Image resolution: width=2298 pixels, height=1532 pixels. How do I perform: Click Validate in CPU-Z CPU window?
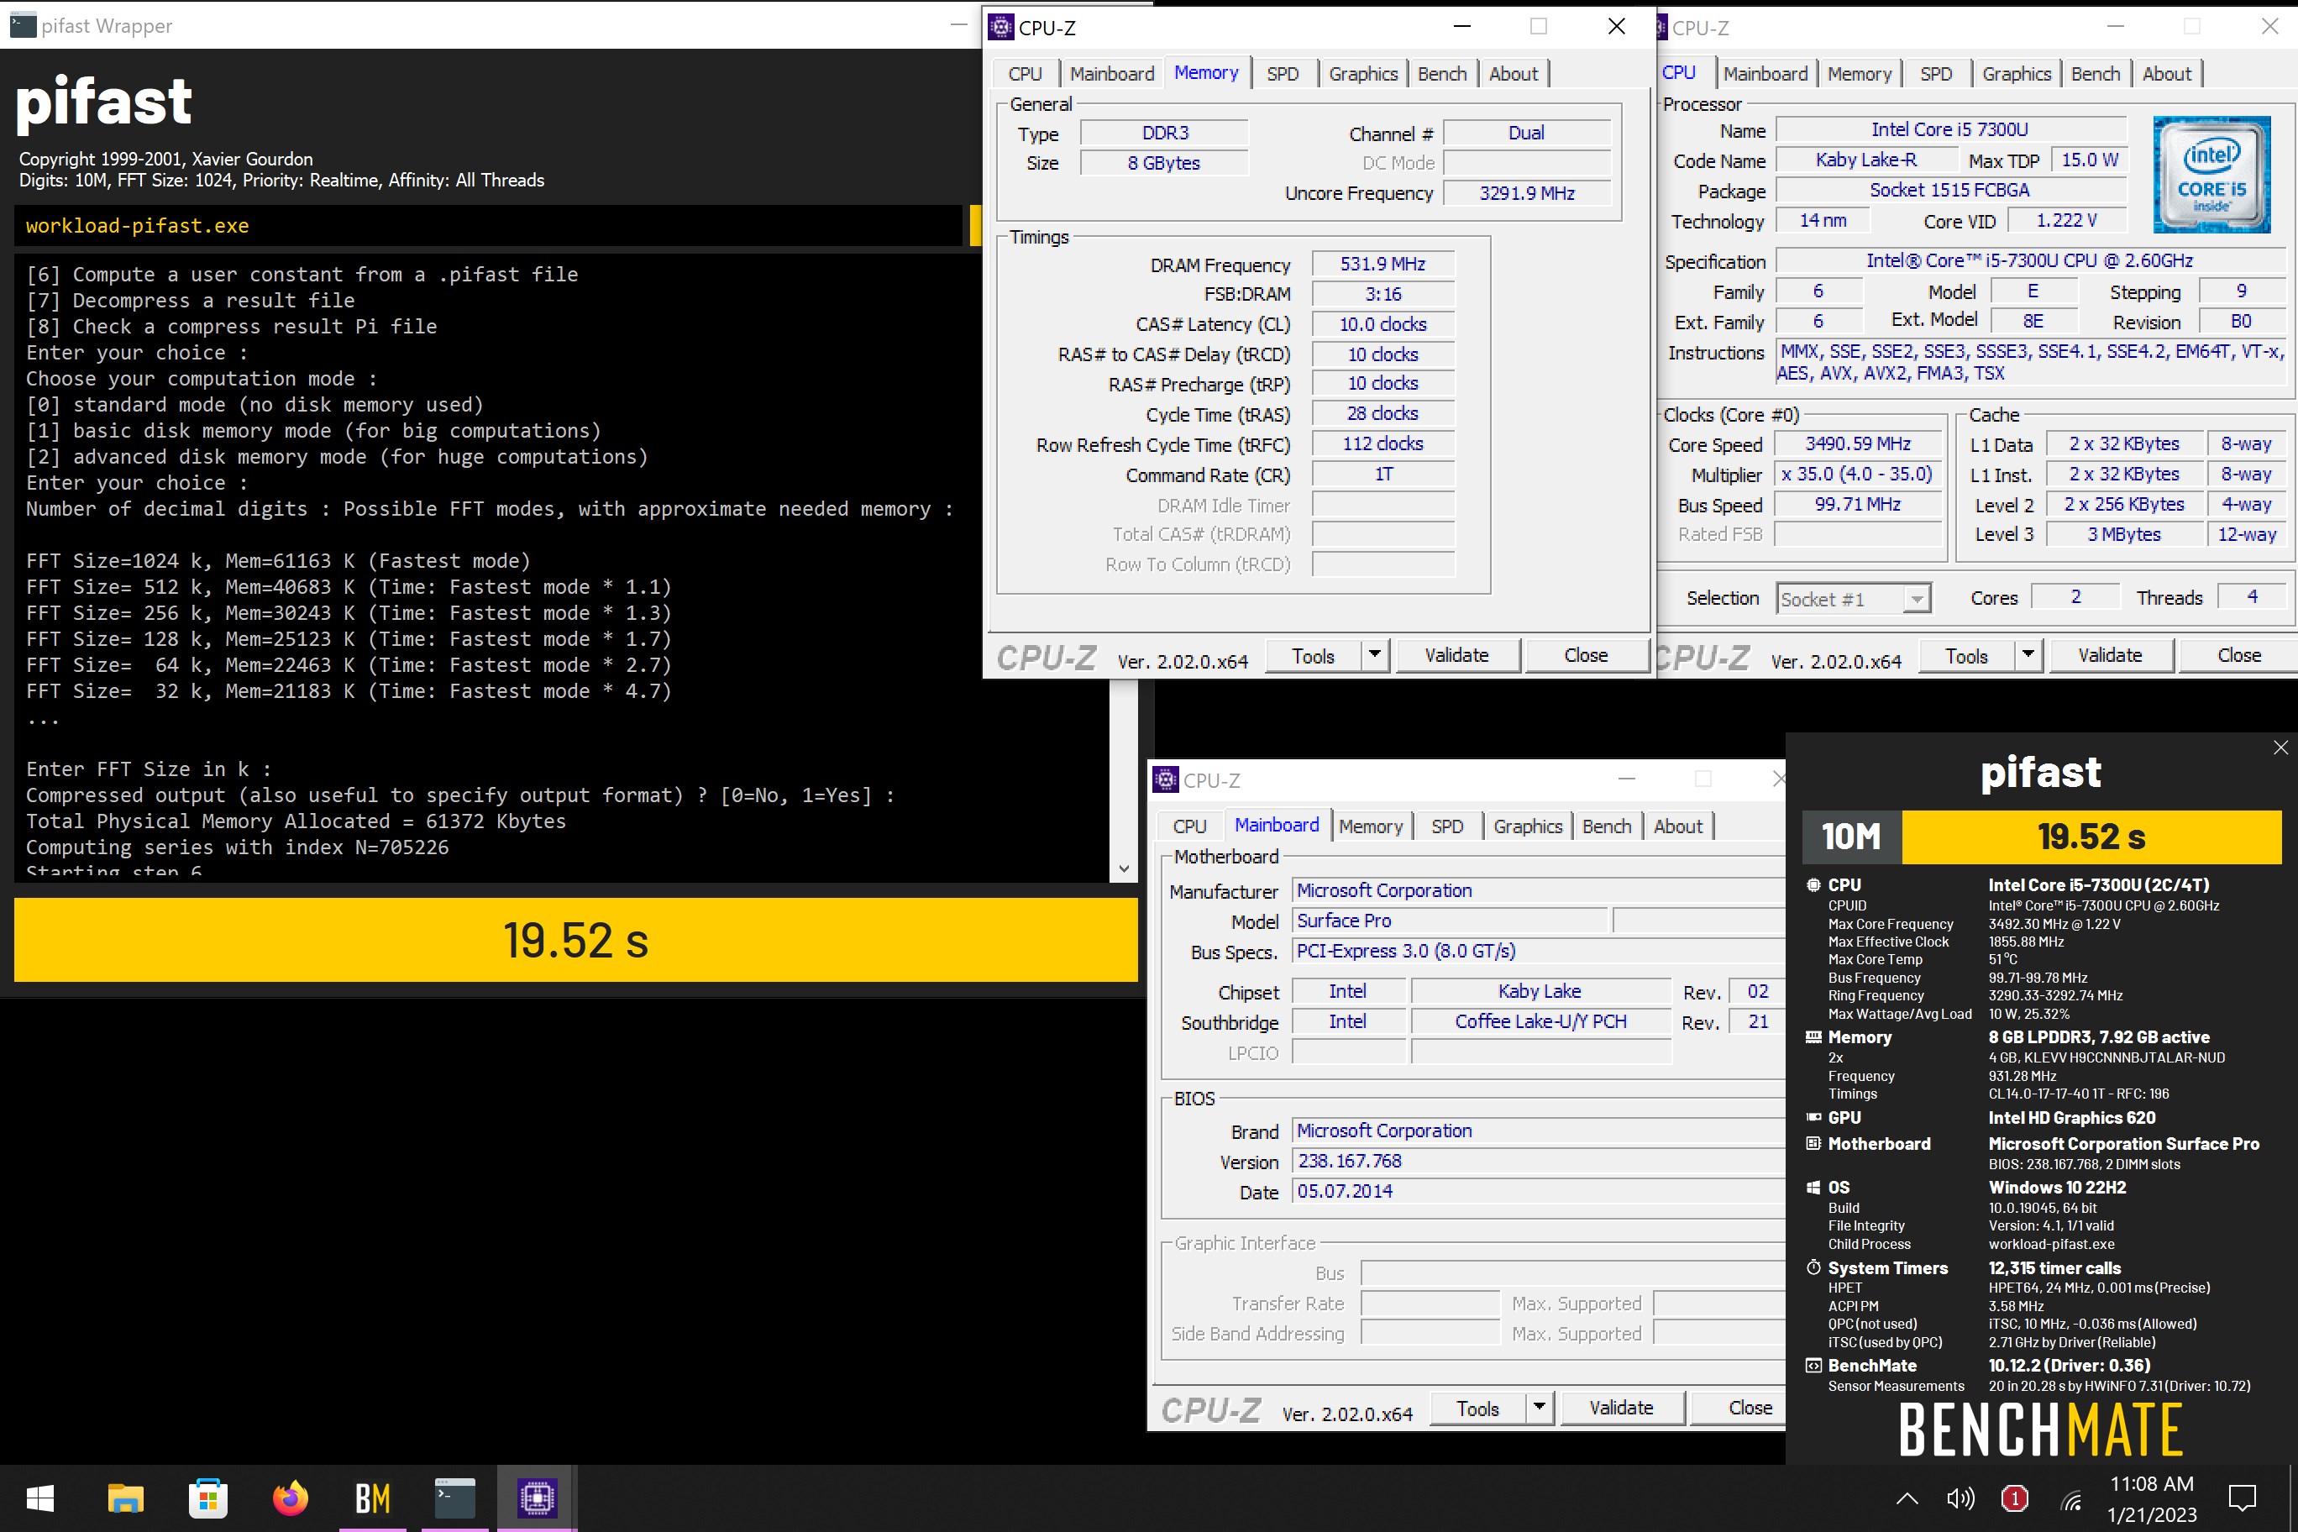point(2111,656)
